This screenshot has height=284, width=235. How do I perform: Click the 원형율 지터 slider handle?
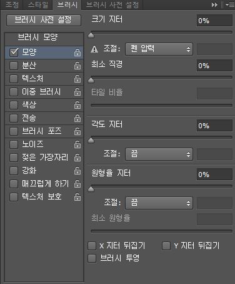91,190
